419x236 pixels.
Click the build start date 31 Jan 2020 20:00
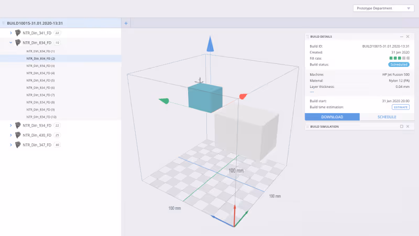point(396,101)
